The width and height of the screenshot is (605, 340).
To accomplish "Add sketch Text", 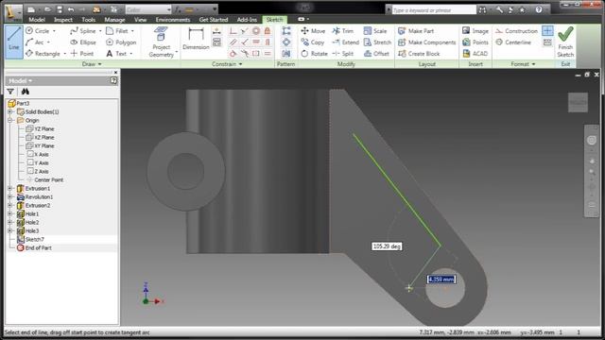I will click(116, 54).
